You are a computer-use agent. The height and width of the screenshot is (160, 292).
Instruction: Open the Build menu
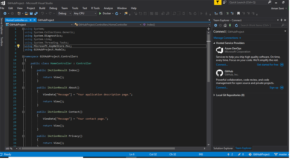point(42,8)
